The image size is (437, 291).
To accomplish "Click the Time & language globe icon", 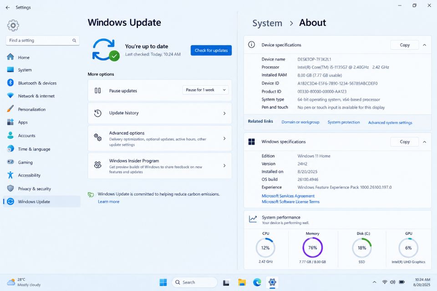I will (x=10, y=149).
